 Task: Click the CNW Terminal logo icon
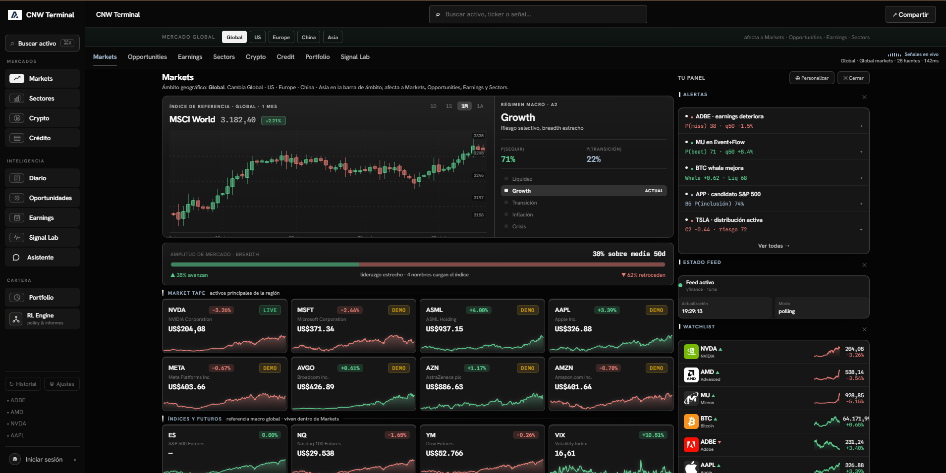pos(15,15)
